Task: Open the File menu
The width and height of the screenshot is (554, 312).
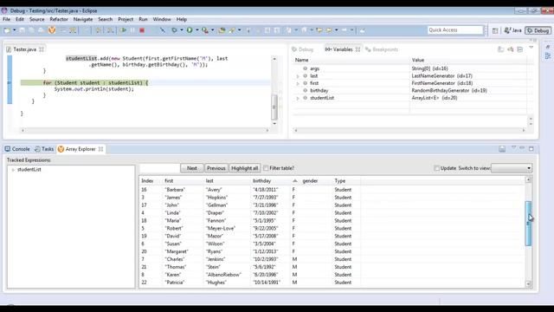Action: pos(6,19)
